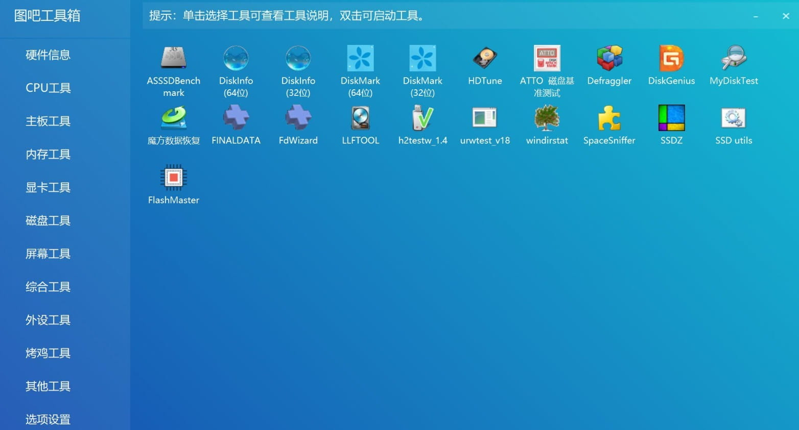The width and height of the screenshot is (799, 430).
Task: Select the SSD utils icon
Action: point(734,118)
